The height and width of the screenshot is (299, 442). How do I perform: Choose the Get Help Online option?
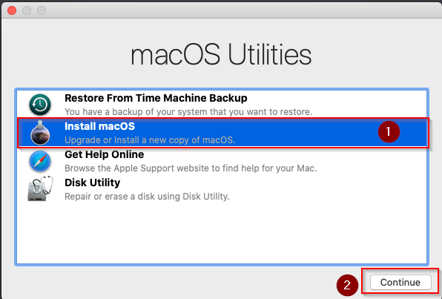coord(105,154)
